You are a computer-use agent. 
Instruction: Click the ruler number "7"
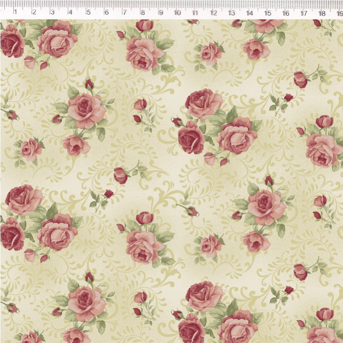point(124,12)
